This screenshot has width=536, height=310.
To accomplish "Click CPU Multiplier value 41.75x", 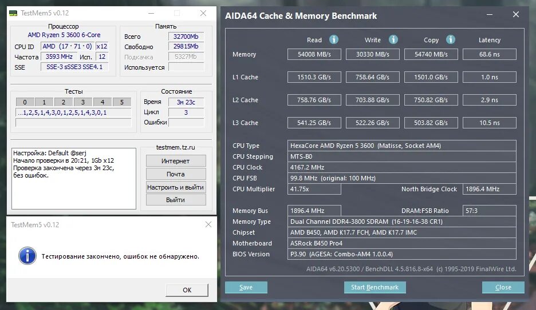I will tap(314, 189).
